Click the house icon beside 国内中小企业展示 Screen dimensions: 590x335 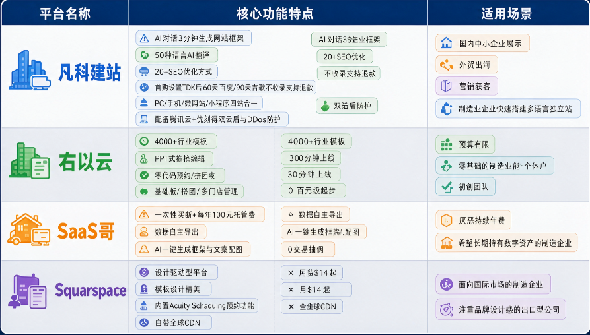tap(446, 43)
